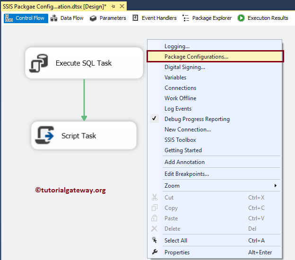Select the green precedence constraint arrow
The image size is (295, 260).
84,100
